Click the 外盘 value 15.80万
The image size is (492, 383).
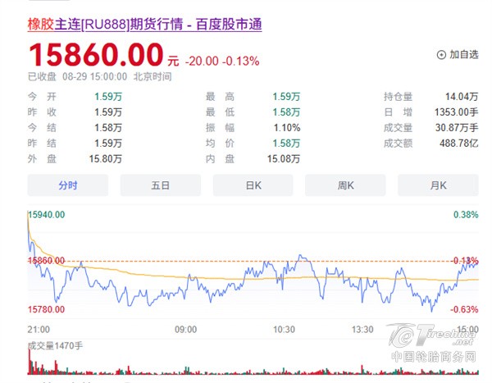[106, 159]
